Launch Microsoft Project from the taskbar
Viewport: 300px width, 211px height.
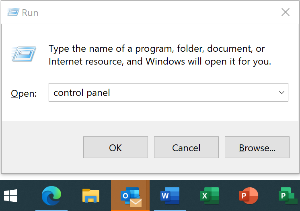[x=288, y=195]
